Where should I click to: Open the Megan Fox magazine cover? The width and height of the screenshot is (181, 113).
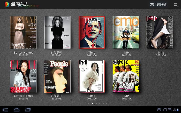[92, 76]
